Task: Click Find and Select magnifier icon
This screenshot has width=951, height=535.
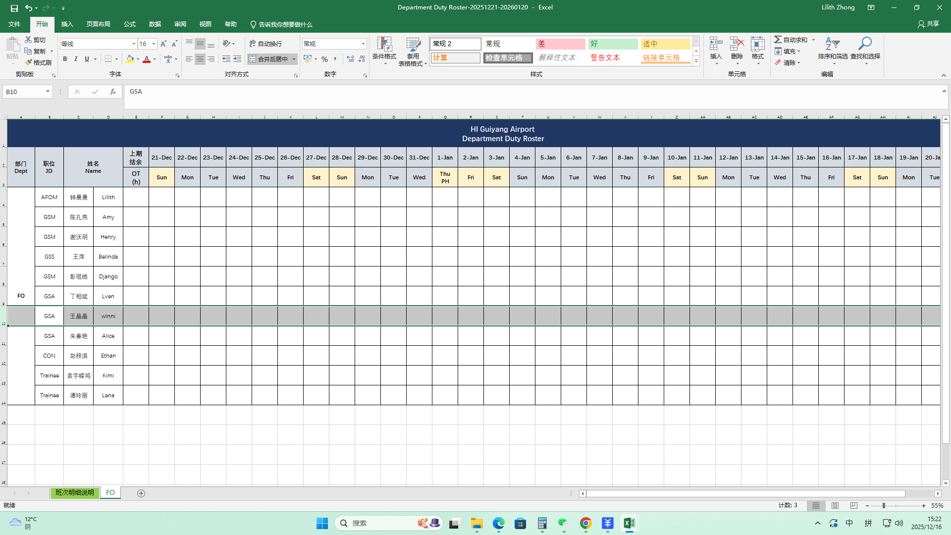Action: tap(865, 49)
